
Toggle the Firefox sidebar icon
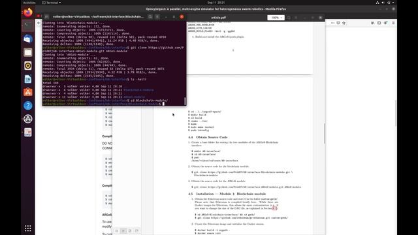[379, 23]
